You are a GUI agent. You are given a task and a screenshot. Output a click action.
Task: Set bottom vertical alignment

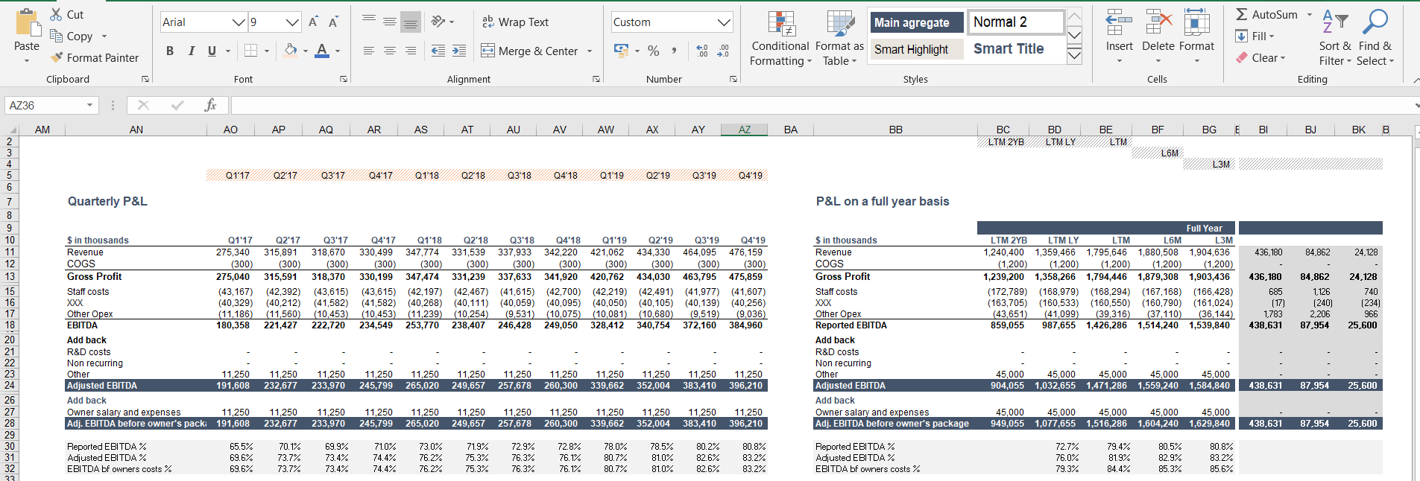[x=410, y=22]
